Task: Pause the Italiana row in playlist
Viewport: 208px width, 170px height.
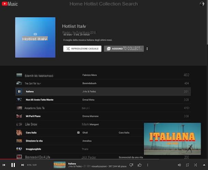Action: [19, 91]
